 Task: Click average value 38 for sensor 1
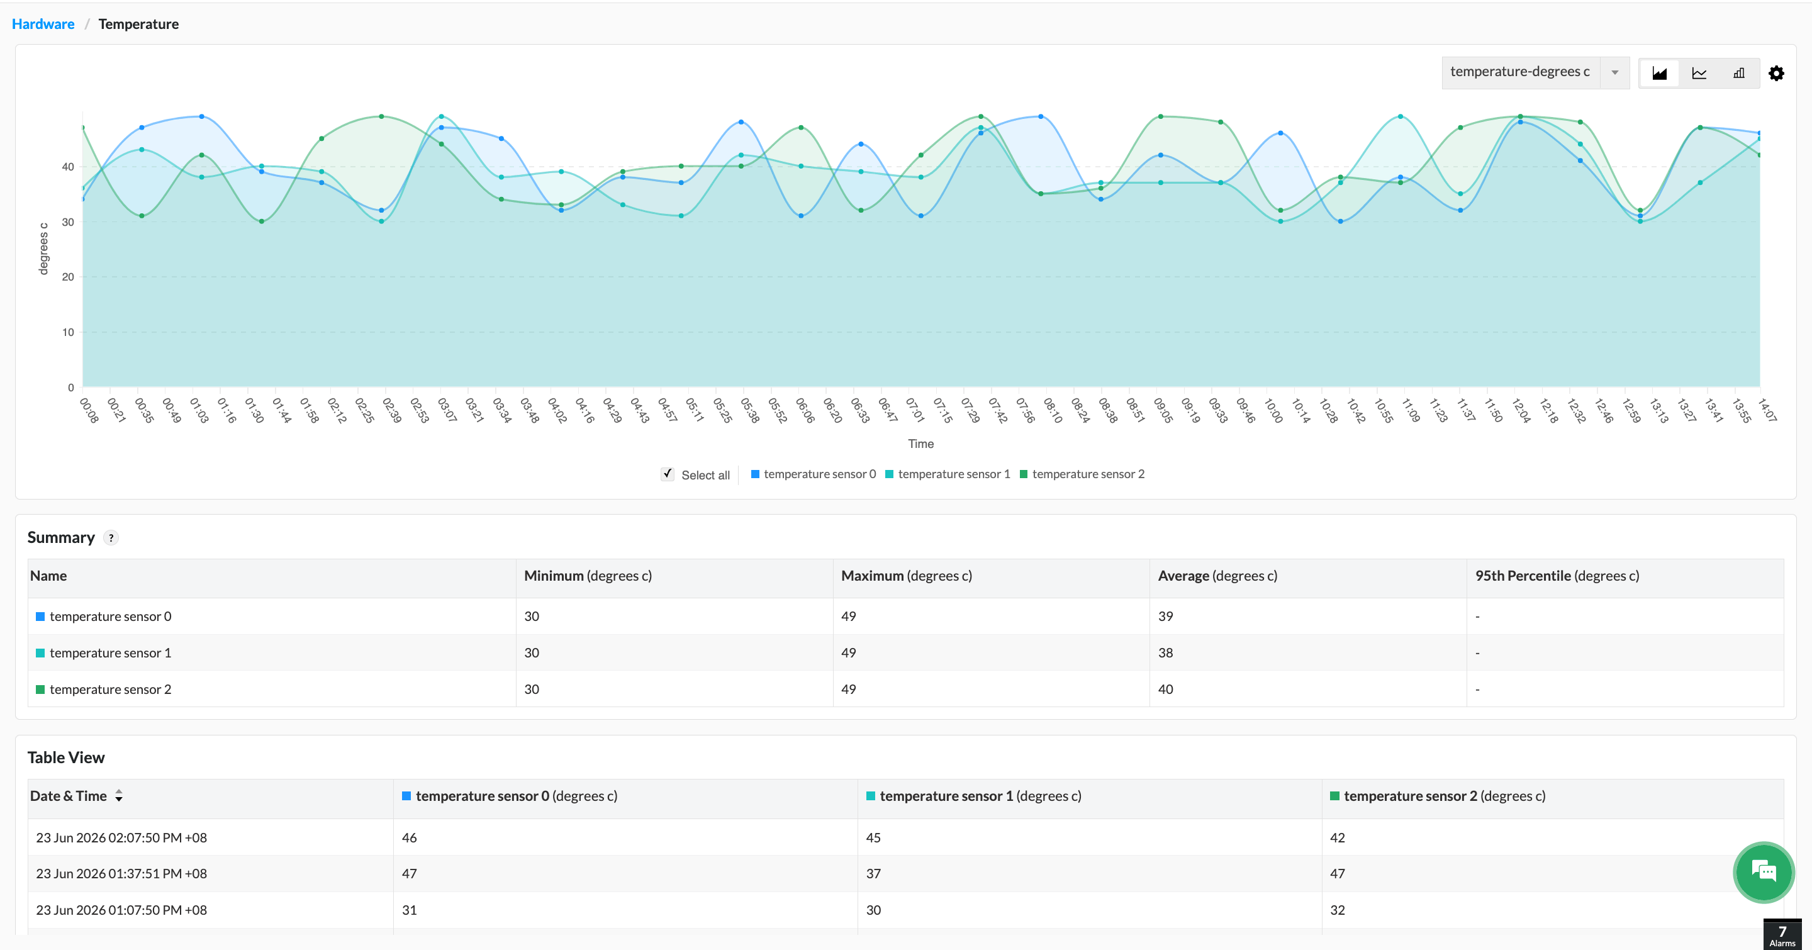tap(1166, 653)
